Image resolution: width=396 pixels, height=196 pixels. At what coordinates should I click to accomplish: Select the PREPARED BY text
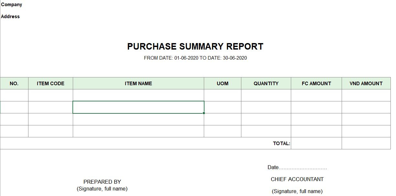[102, 182]
